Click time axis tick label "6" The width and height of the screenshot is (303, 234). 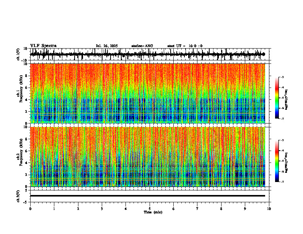174,209
